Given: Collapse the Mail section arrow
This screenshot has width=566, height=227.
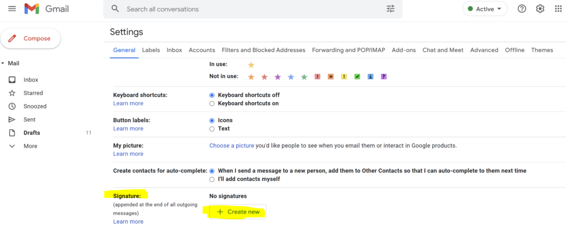Looking at the screenshot, I should (x=3, y=64).
